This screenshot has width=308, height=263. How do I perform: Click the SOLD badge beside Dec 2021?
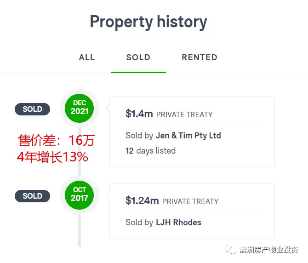coord(33,109)
